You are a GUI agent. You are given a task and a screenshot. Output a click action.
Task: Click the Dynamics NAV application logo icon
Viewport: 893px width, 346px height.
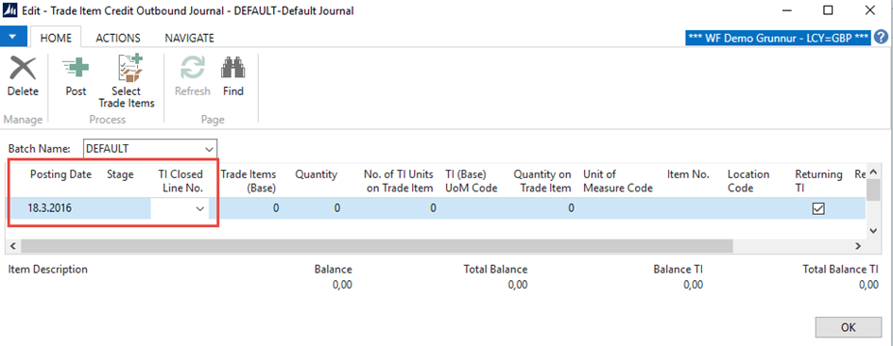[10, 10]
